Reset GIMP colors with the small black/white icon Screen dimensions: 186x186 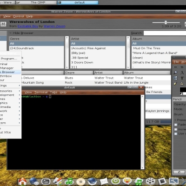click(181, 93)
